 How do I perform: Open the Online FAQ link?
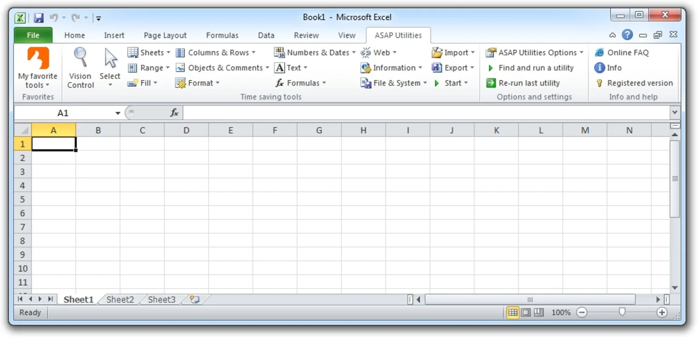[x=621, y=52]
